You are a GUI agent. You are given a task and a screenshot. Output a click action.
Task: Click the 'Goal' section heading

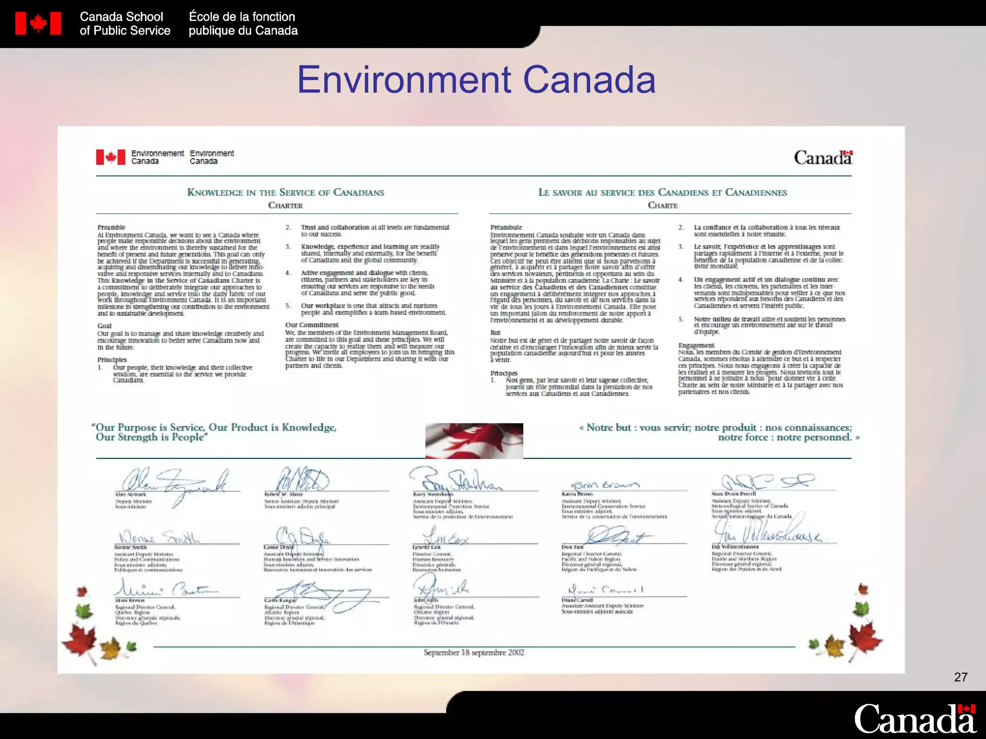(x=104, y=326)
